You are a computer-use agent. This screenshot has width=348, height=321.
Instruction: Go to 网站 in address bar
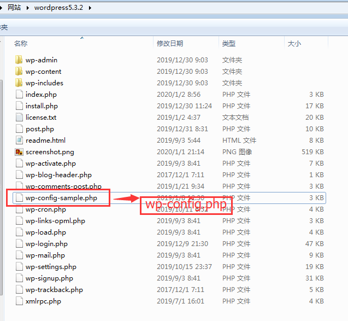pos(14,8)
